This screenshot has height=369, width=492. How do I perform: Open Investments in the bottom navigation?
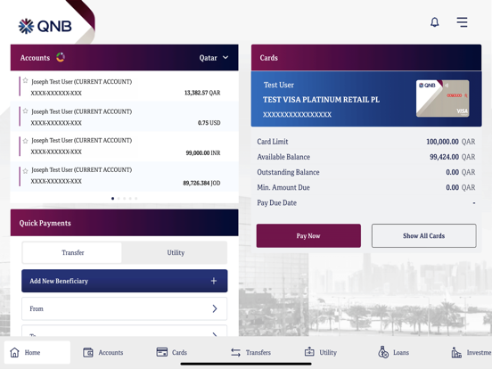(471, 352)
